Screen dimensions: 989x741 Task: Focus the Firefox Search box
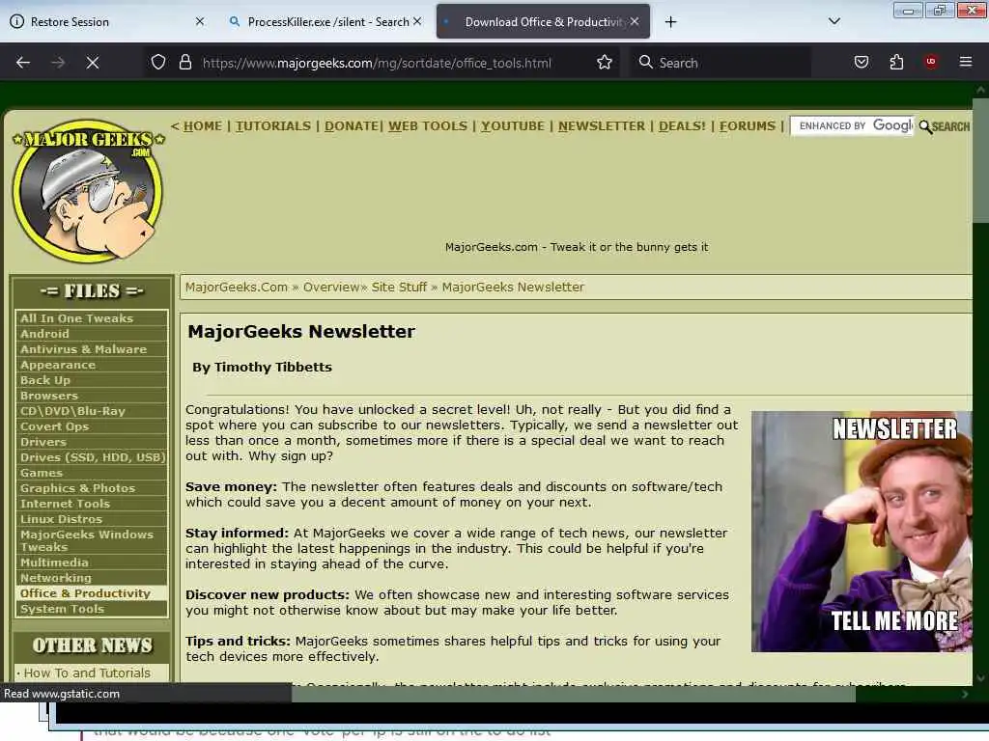(719, 63)
